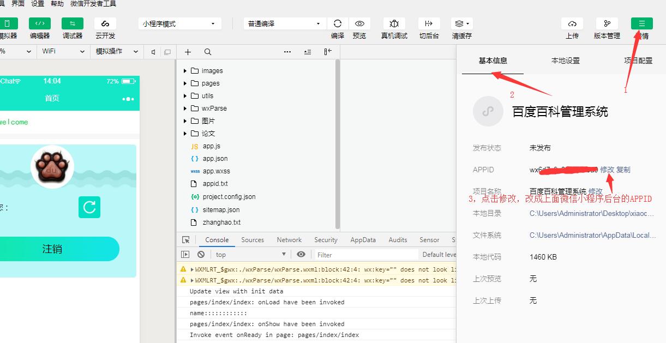
Task: Switch to the Network tab
Action: [289, 240]
